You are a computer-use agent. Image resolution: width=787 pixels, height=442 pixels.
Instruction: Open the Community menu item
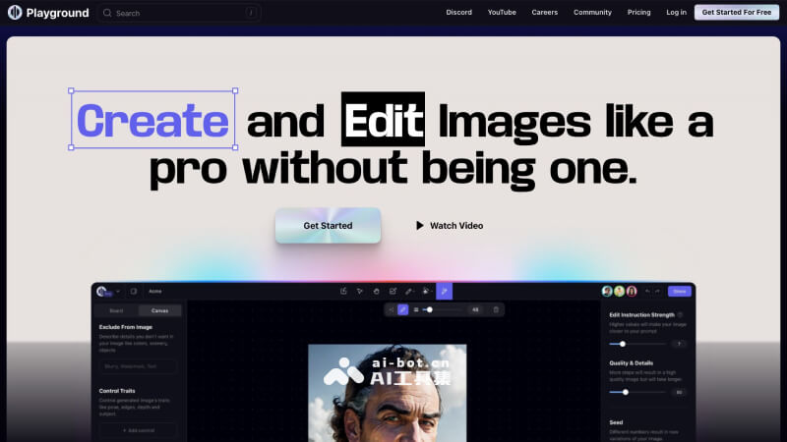592,13
